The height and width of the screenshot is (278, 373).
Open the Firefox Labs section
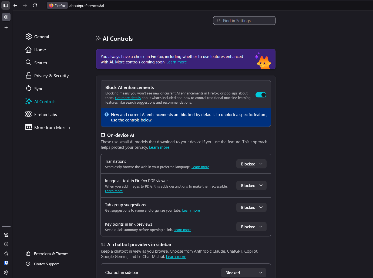45,114
